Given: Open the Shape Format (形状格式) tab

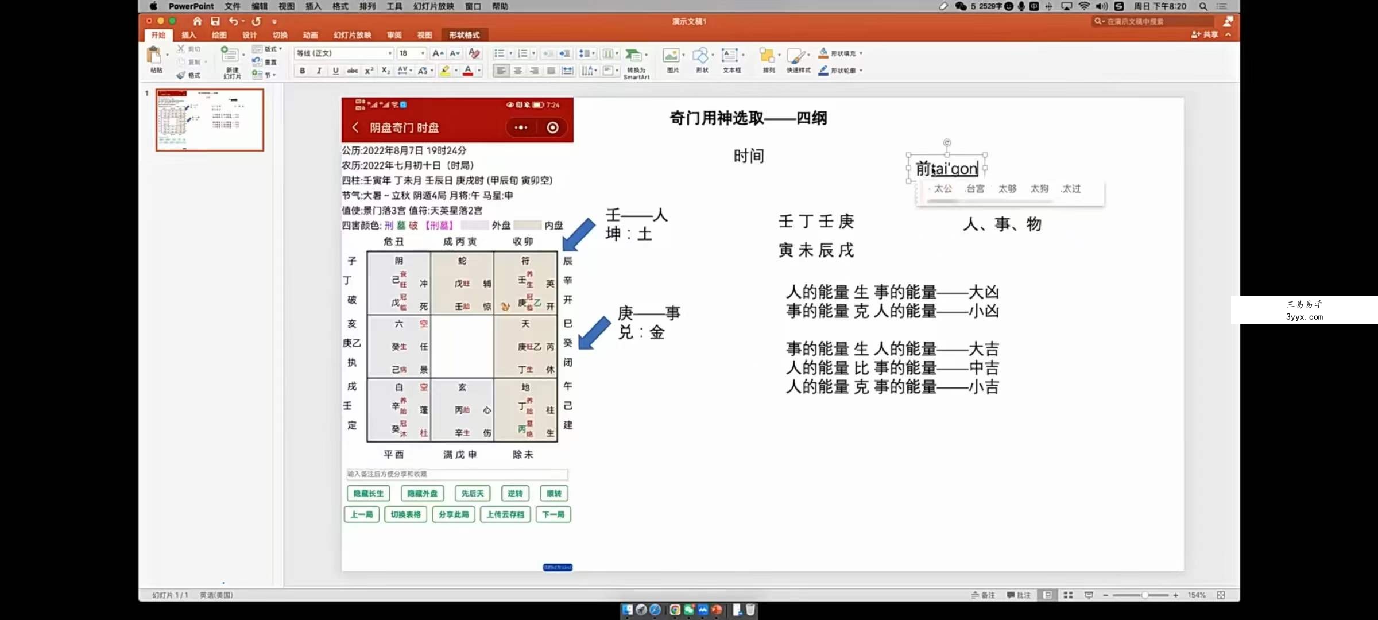Looking at the screenshot, I should pyautogui.click(x=464, y=35).
